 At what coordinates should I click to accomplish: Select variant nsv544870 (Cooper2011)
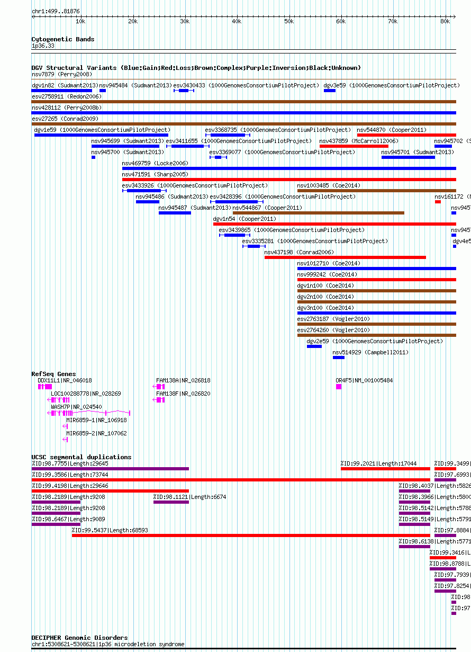pos(392,130)
